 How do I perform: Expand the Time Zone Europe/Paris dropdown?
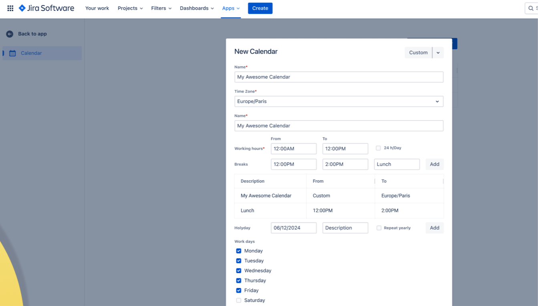[x=339, y=101]
